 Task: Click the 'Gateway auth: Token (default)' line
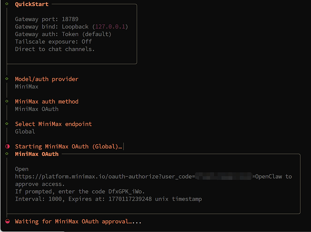tap(63, 34)
